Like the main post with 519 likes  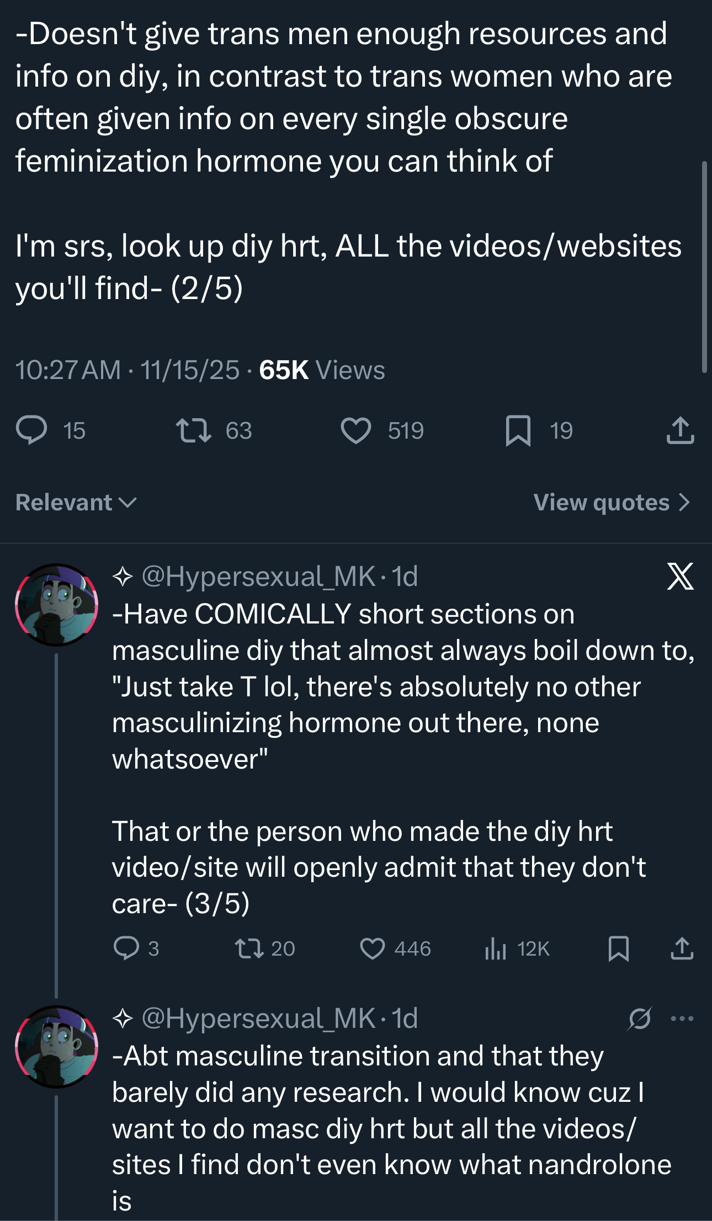(356, 430)
